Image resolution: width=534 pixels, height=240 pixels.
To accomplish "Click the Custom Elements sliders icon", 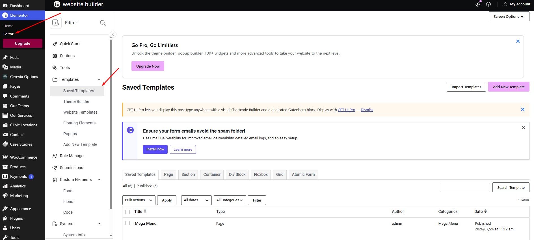I will [55, 180].
